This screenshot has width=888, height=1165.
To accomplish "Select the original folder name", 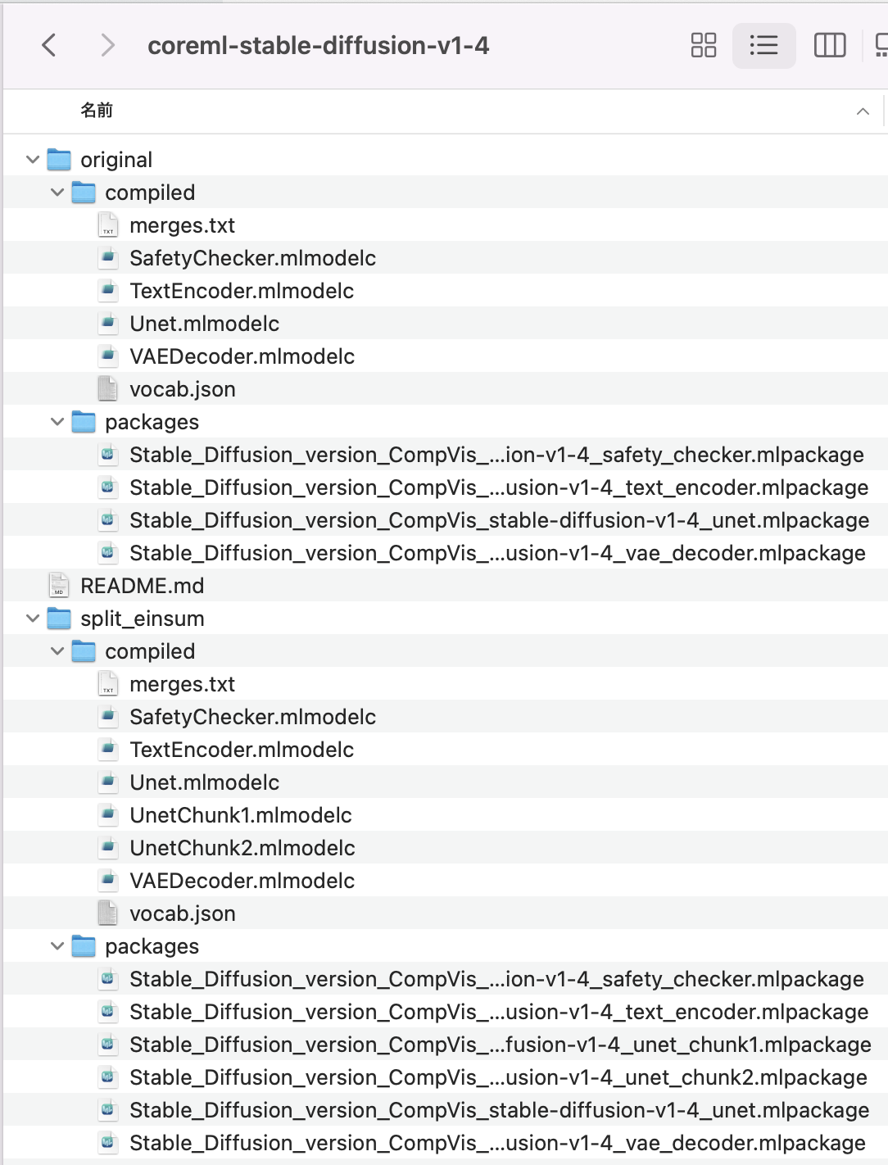I will point(116,160).
